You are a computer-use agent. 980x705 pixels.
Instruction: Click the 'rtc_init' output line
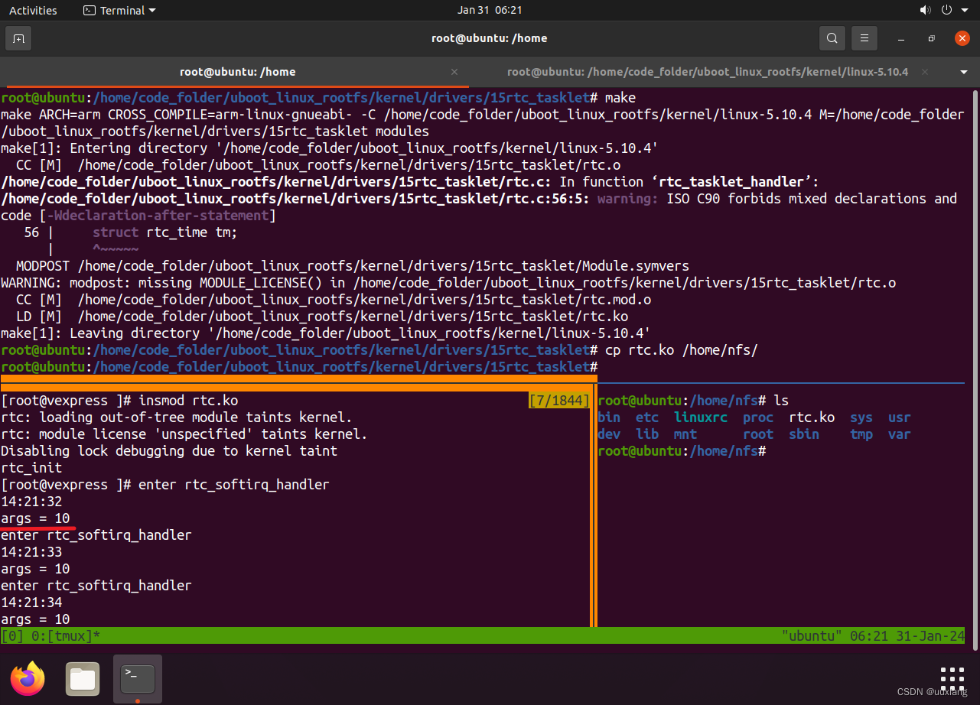click(x=31, y=468)
